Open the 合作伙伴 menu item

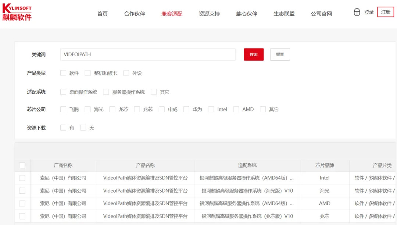(135, 14)
